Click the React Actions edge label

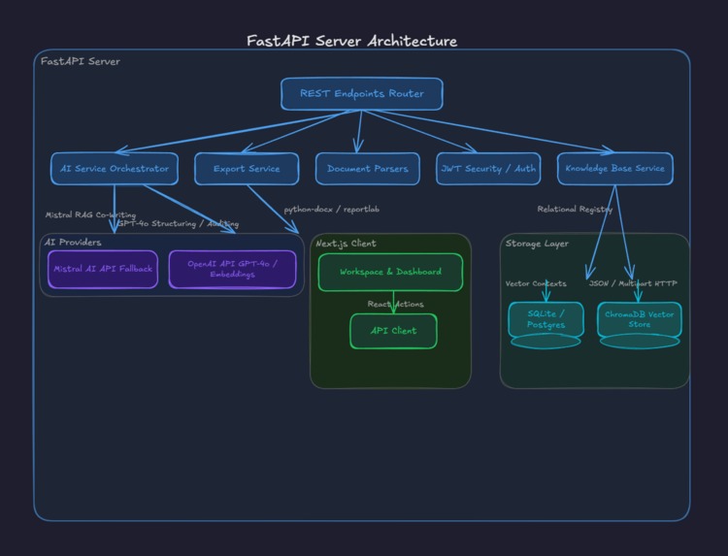click(396, 304)
